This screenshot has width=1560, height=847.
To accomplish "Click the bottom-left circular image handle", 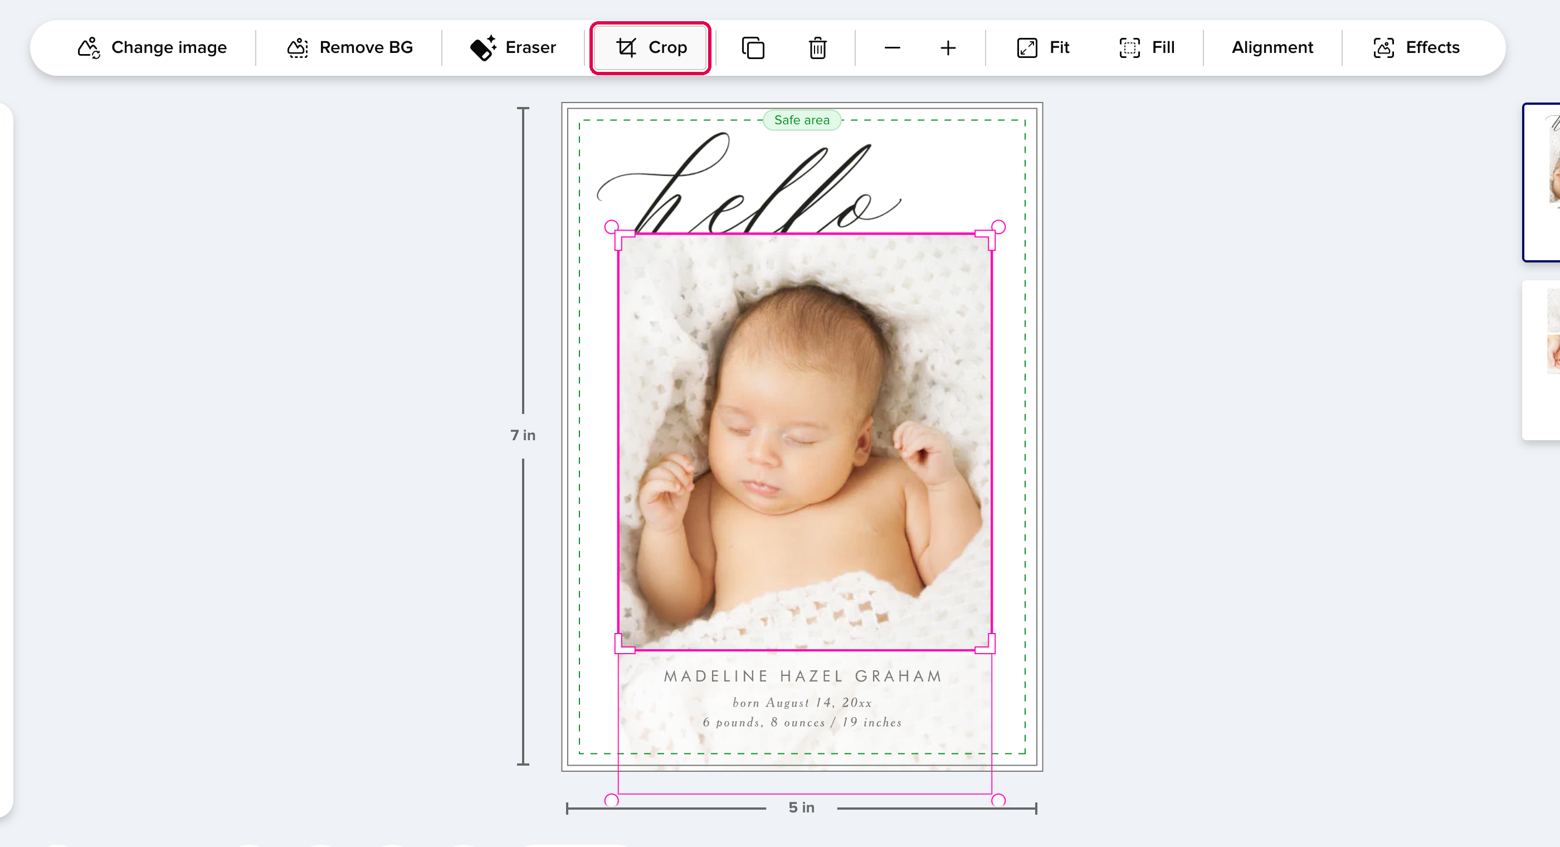I will click(x=612, y=800).
